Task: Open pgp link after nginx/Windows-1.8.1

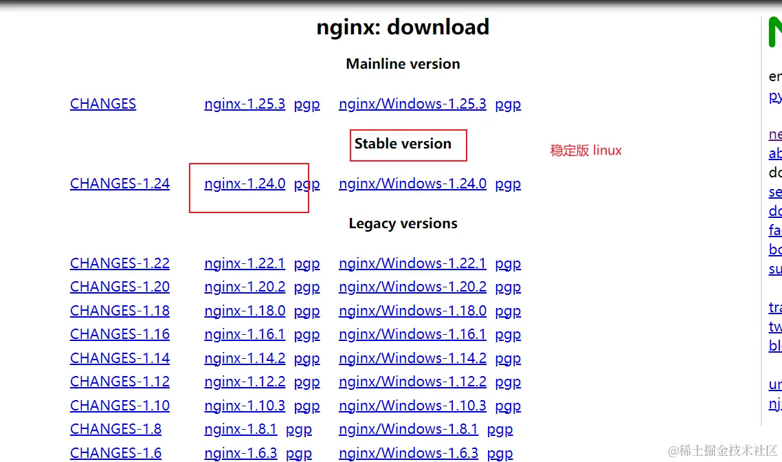Action: (x=500, y=430)
